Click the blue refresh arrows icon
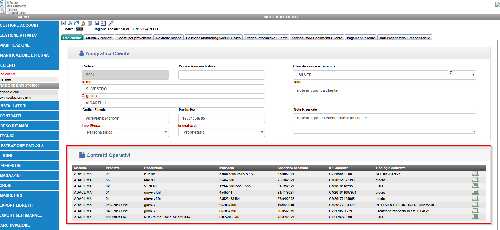 pos(70,23)
